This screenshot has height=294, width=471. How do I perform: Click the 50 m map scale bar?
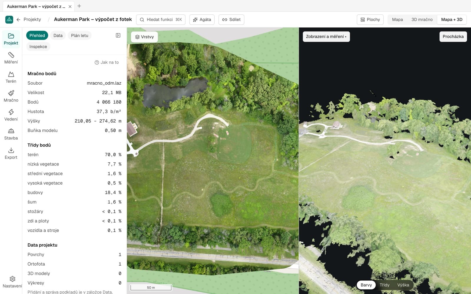coord(151,287)
